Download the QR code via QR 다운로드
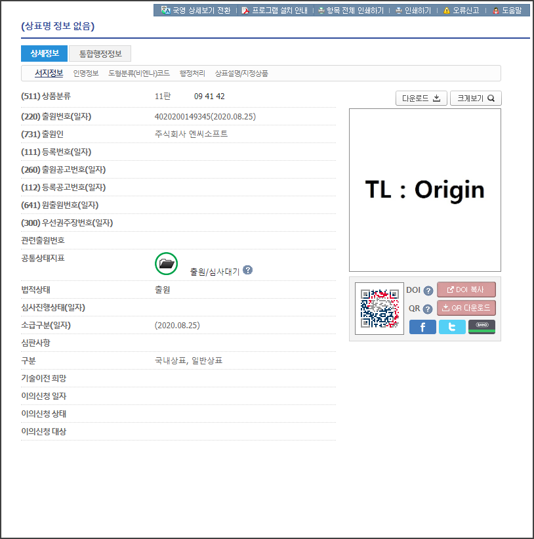 466,308
